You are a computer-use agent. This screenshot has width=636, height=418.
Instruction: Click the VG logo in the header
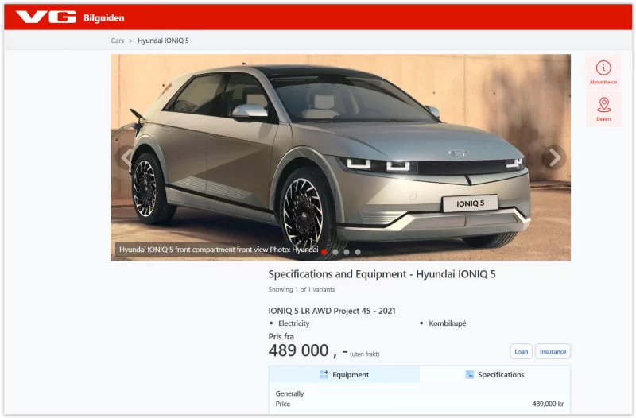46,17
